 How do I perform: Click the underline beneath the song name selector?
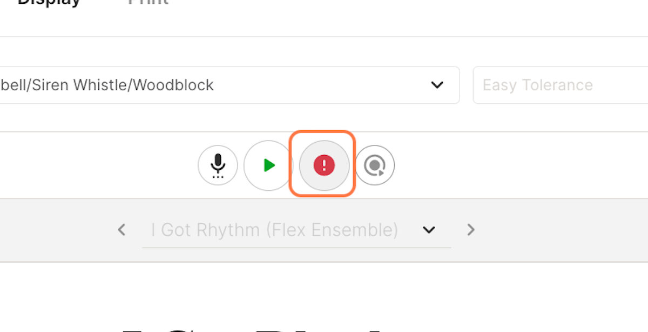296,248
